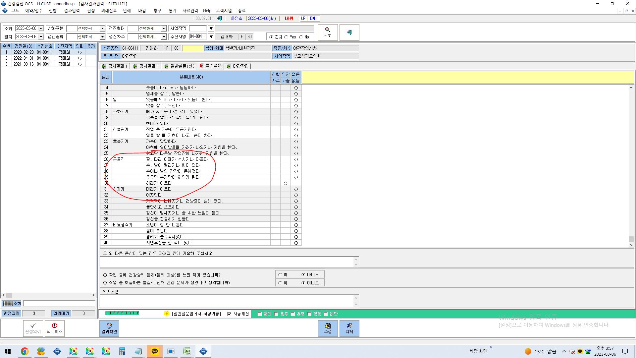The width and height of the screenshot is (636, 358).
Task: Click the yellow field next to age 60
Action: click(192, 48)
